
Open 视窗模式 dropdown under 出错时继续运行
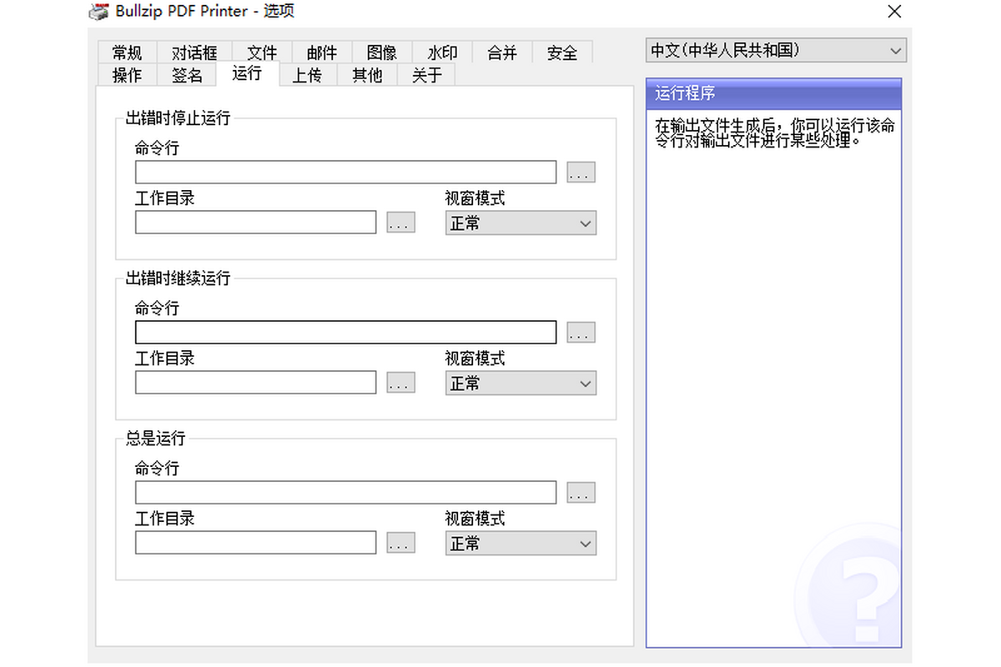(x=521, y=383)
